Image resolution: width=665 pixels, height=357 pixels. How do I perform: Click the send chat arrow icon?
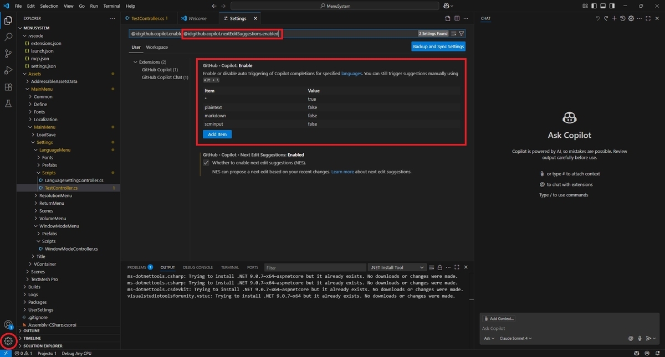click(648, 338)
